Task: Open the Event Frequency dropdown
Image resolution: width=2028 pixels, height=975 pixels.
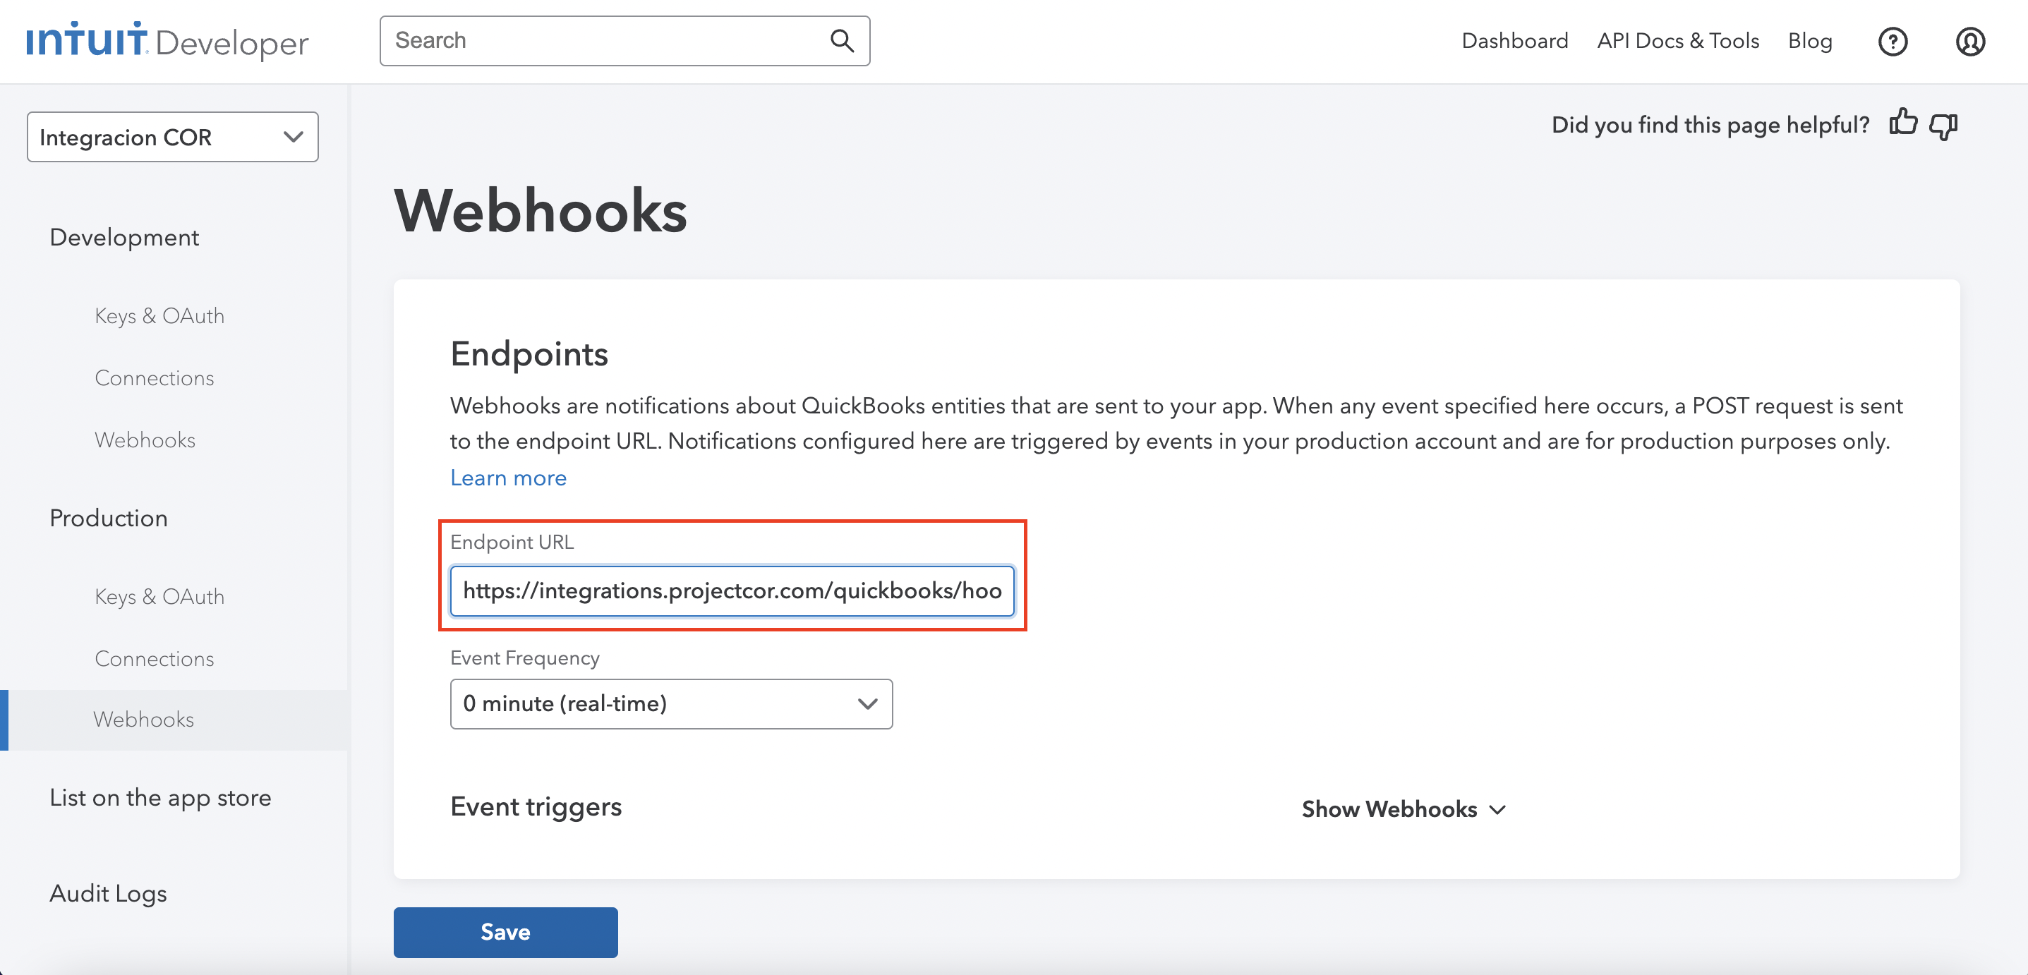Action: click(x=671, y=703)
